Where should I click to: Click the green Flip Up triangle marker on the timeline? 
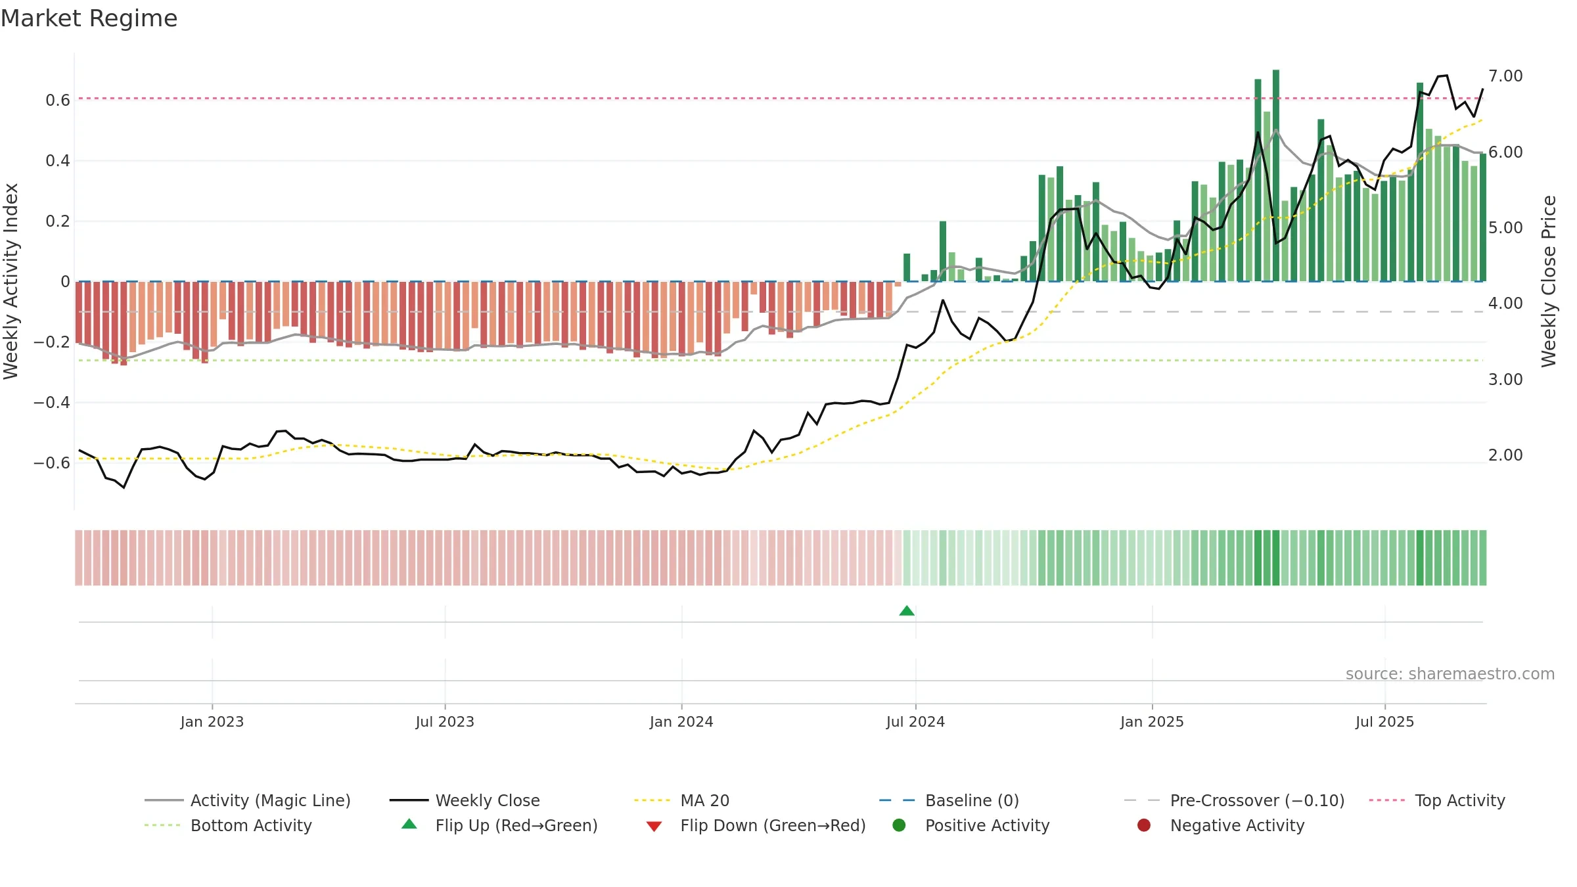(907, 611)
